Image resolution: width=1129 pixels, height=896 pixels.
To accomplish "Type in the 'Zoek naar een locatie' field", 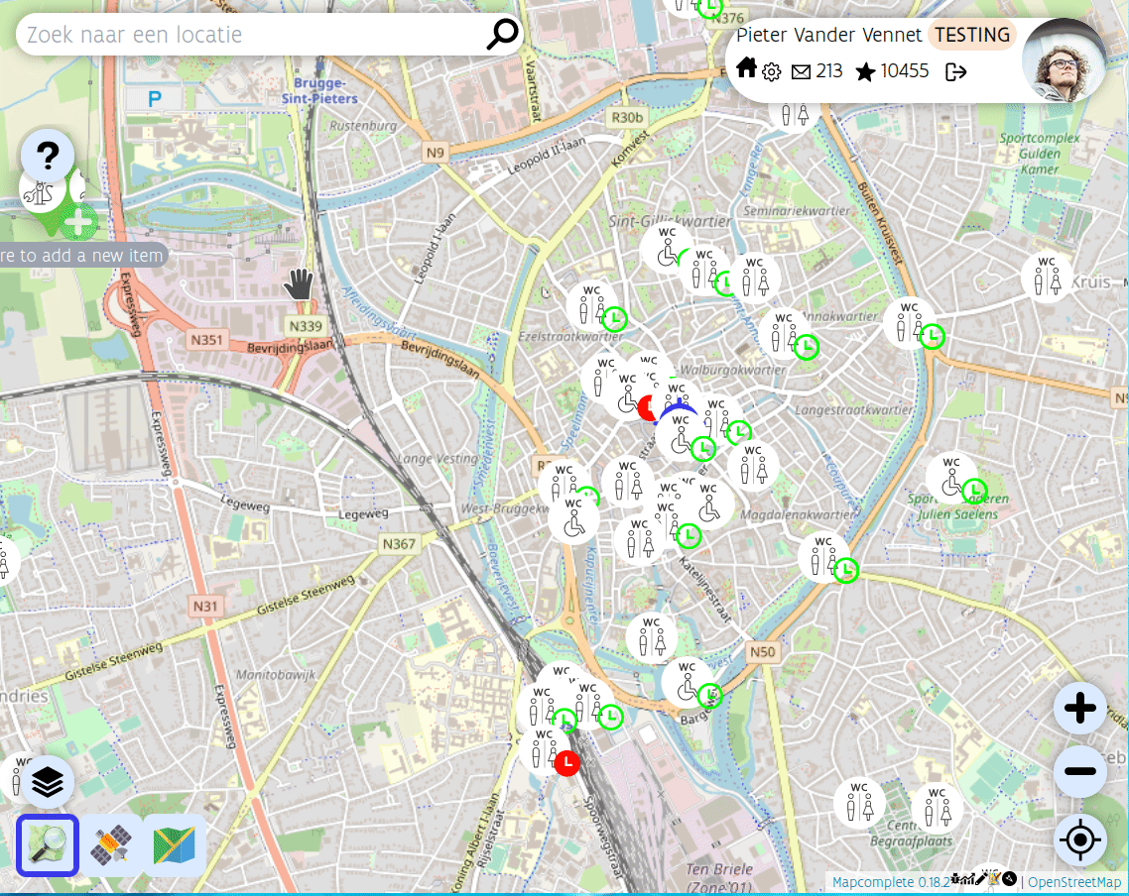I will tap(248, 36).
